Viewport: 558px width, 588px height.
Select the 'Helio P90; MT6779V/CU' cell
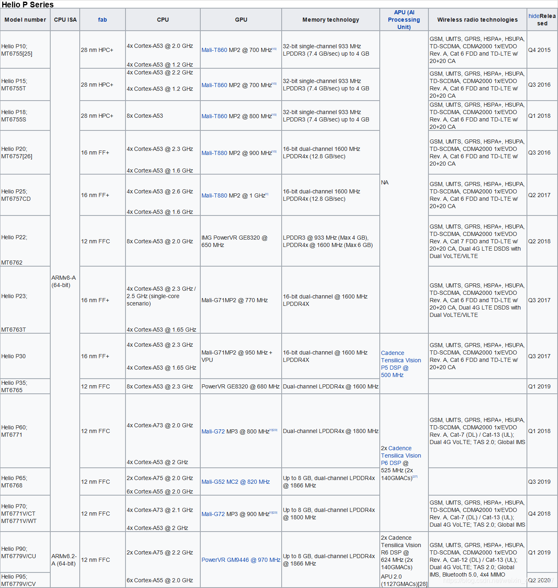25,552
